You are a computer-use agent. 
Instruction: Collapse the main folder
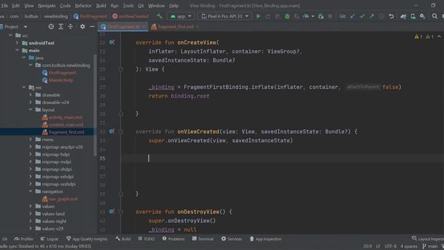(x=17, y=50)
